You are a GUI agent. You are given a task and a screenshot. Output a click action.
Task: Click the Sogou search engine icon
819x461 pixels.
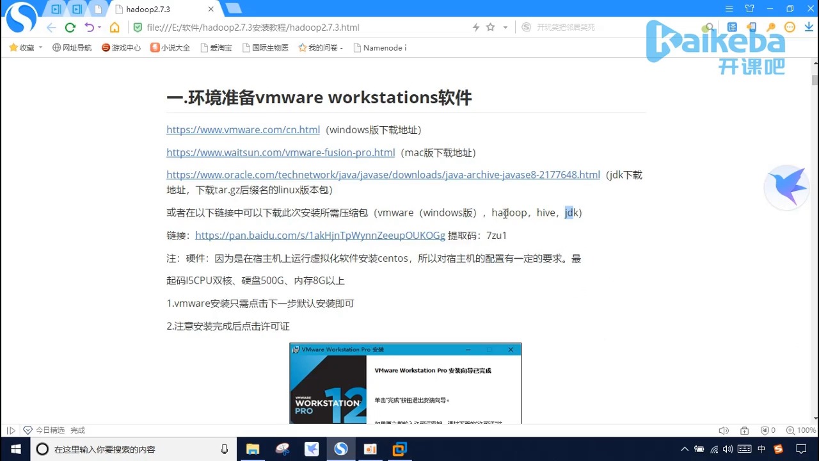point(526,27)
